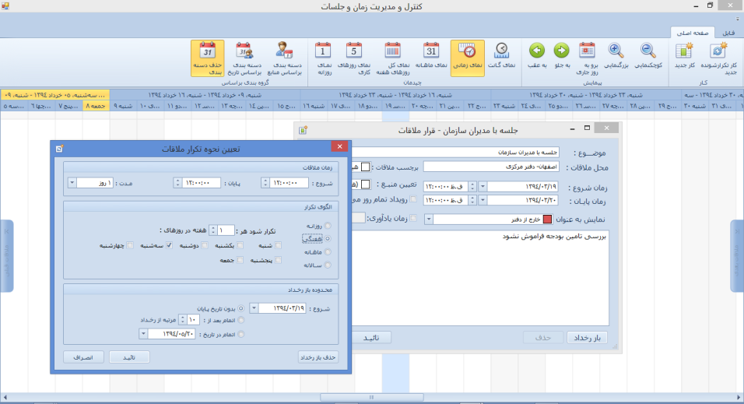Select the ماهانه (monthly) radio button
Screen dimensions: 744x404
pos(328,252)
